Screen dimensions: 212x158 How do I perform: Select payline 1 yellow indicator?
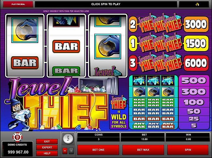click(x=133, y=44)
